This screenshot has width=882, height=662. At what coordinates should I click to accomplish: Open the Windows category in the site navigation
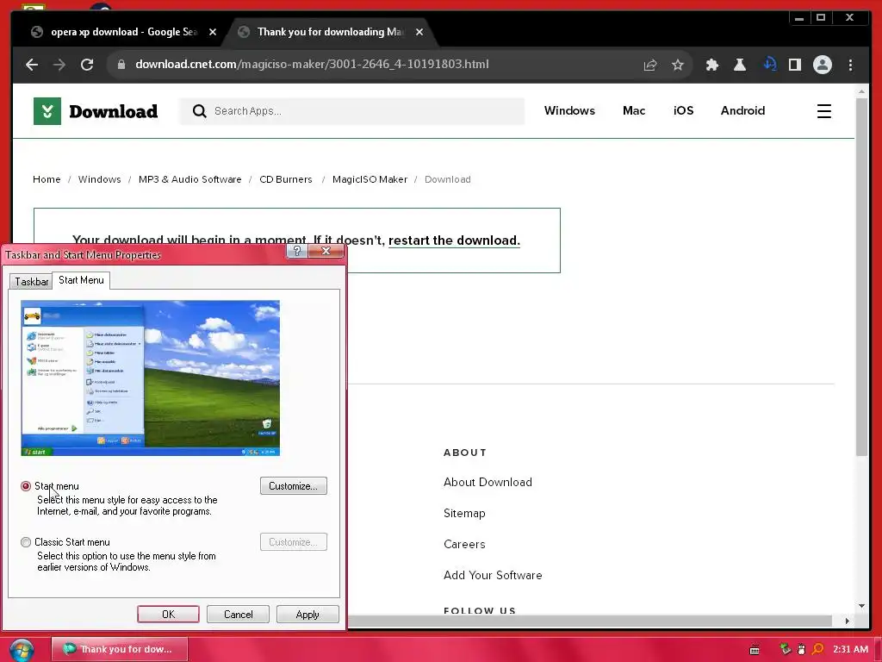[569, 111]
